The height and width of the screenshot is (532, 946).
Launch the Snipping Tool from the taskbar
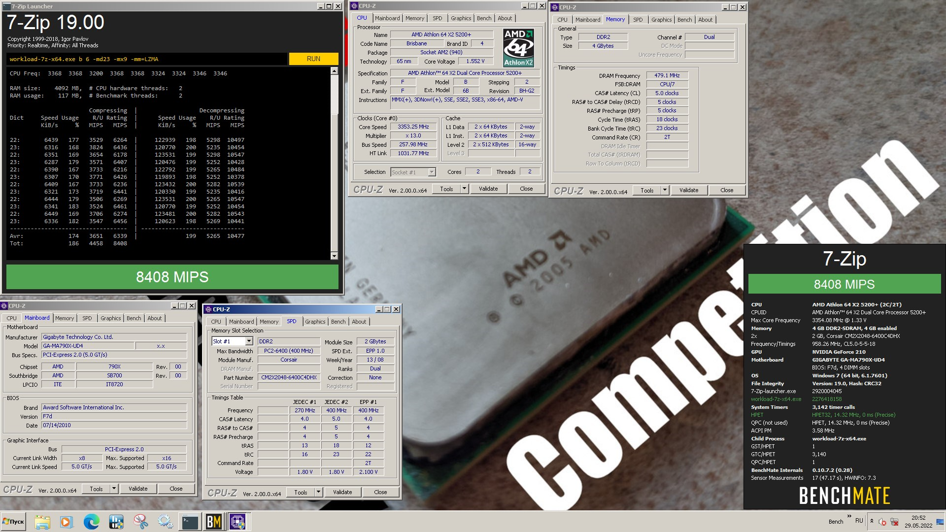(140, 521)
